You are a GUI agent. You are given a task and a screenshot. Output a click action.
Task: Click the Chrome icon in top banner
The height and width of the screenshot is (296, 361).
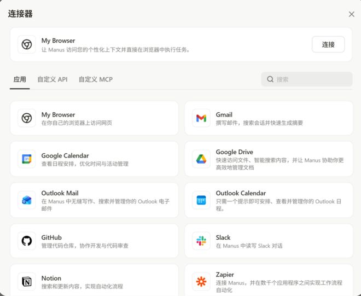27,44
